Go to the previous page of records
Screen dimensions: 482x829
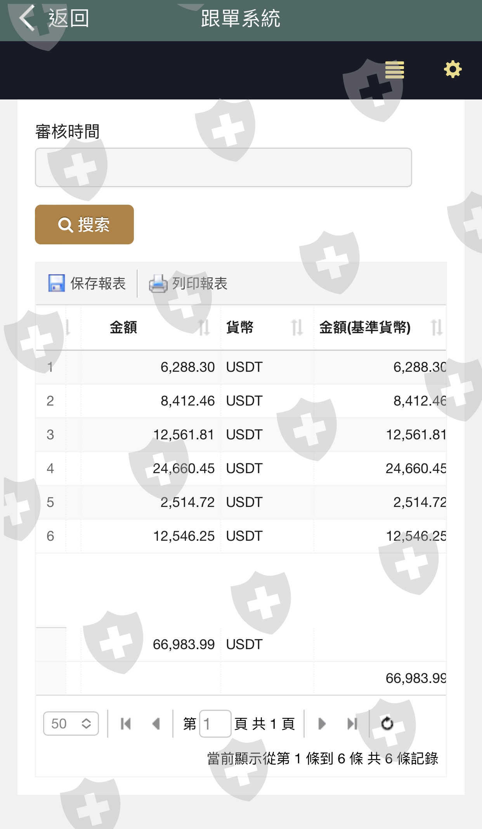click(x=156, y=724)
